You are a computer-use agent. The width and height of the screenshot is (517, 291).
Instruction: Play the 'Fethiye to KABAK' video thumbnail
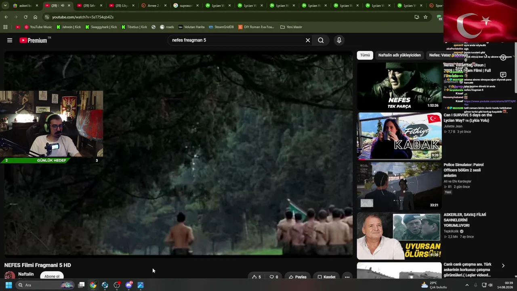(399, 136)
